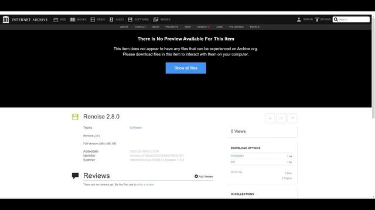Favorite this item with the star button
Image resolution: width=375 pixels, height=210 pixels.
click(x=270, y=118)
